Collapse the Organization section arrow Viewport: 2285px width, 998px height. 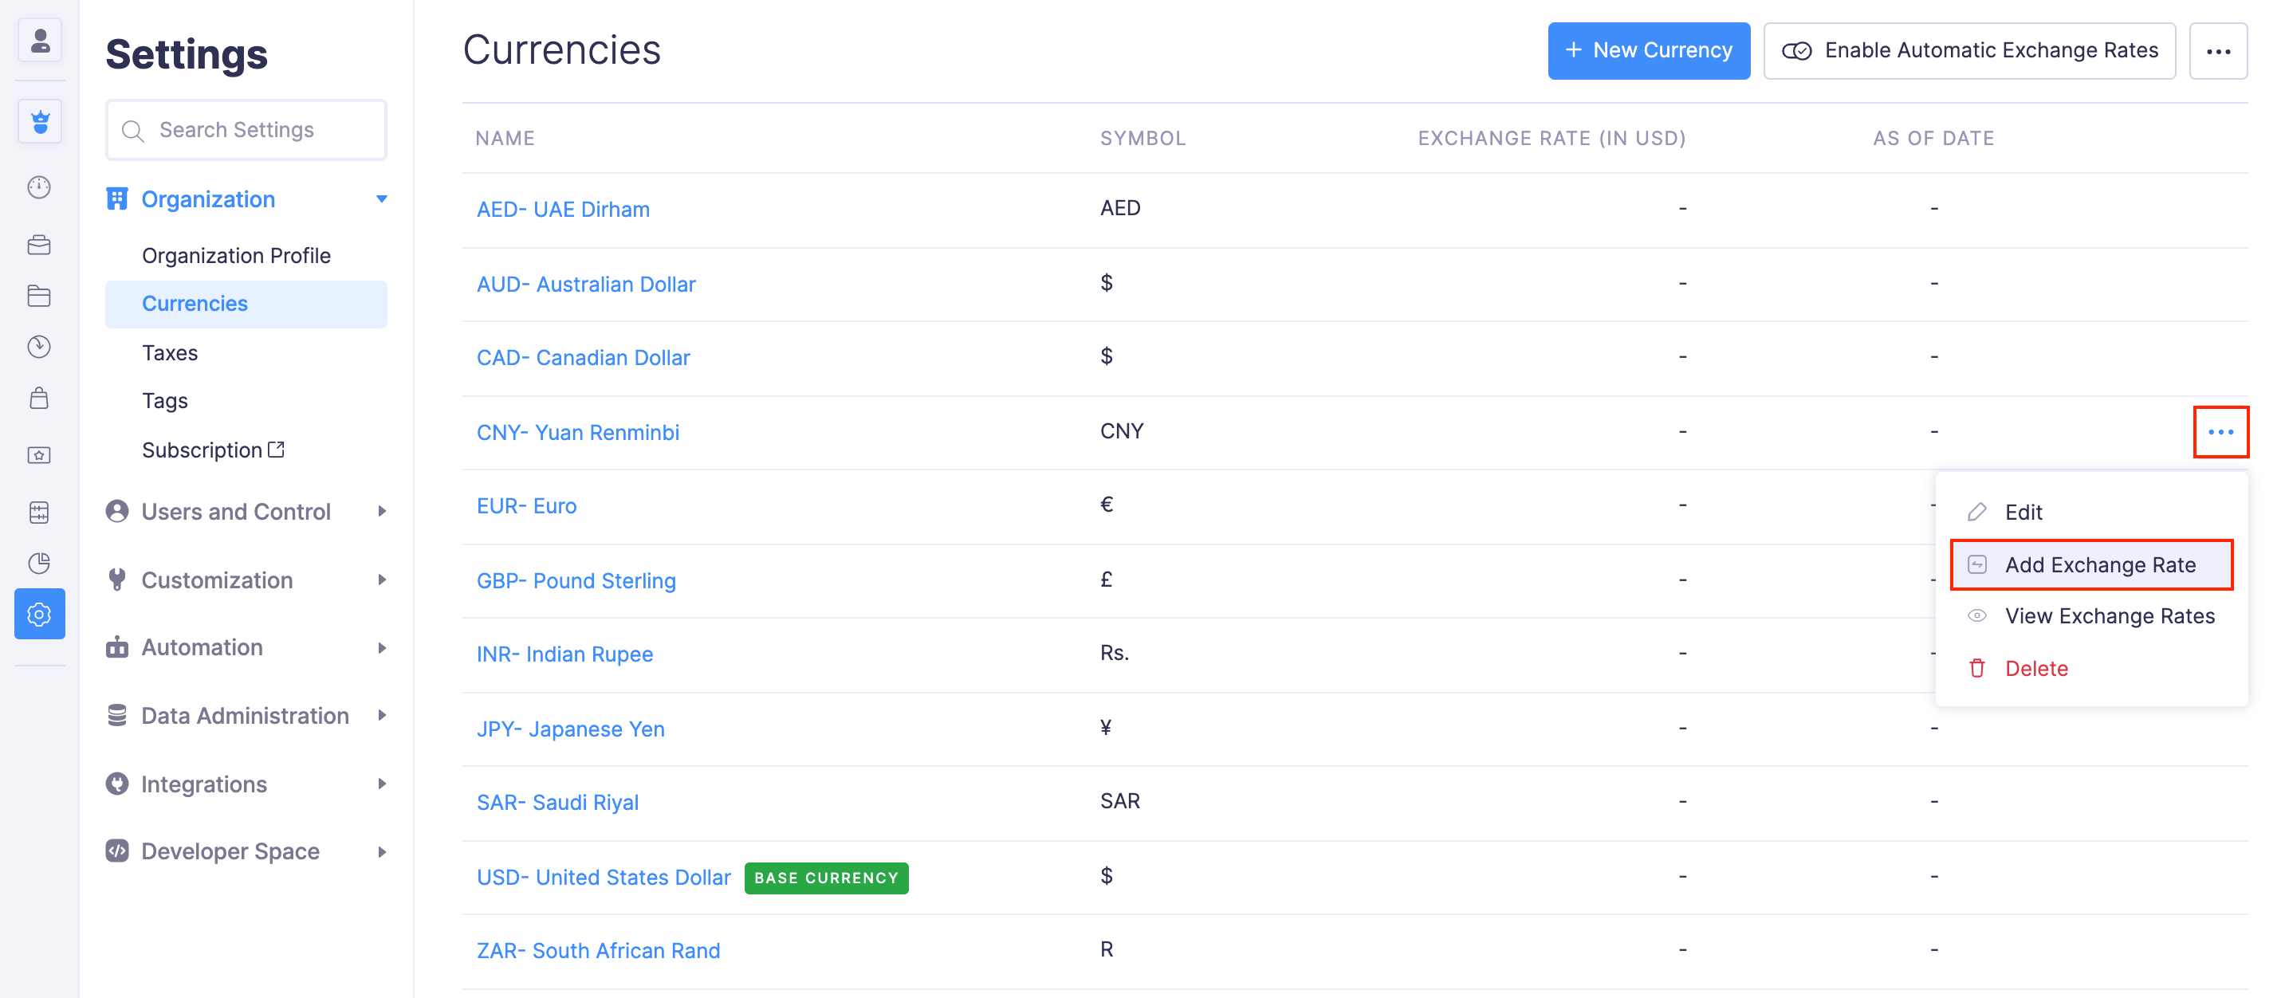pyautogui.click(x=381, y=198)
